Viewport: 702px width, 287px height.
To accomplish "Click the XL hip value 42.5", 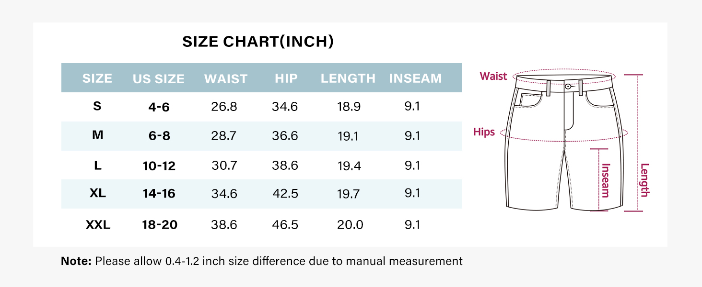I will [x=285, y=194].
